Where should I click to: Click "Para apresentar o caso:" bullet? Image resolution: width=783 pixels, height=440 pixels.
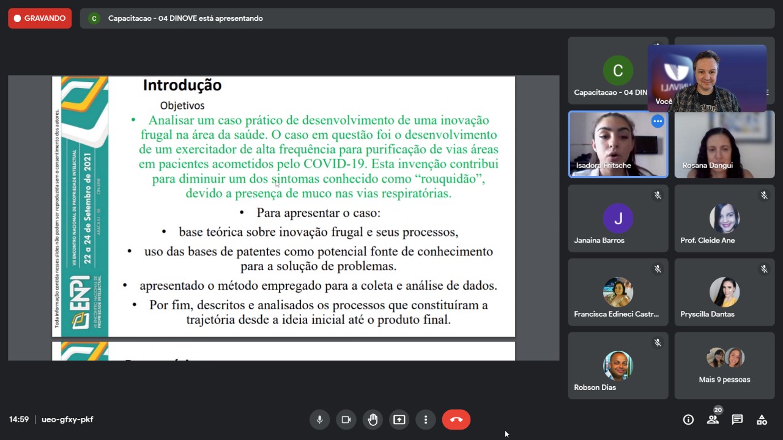point(319,213)
